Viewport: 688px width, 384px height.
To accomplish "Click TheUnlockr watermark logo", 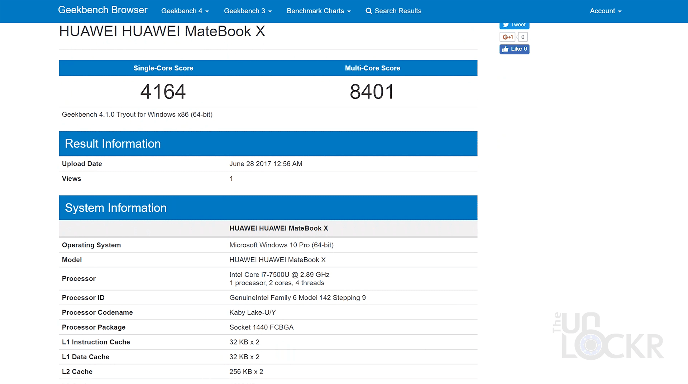I will coord(608,336).
